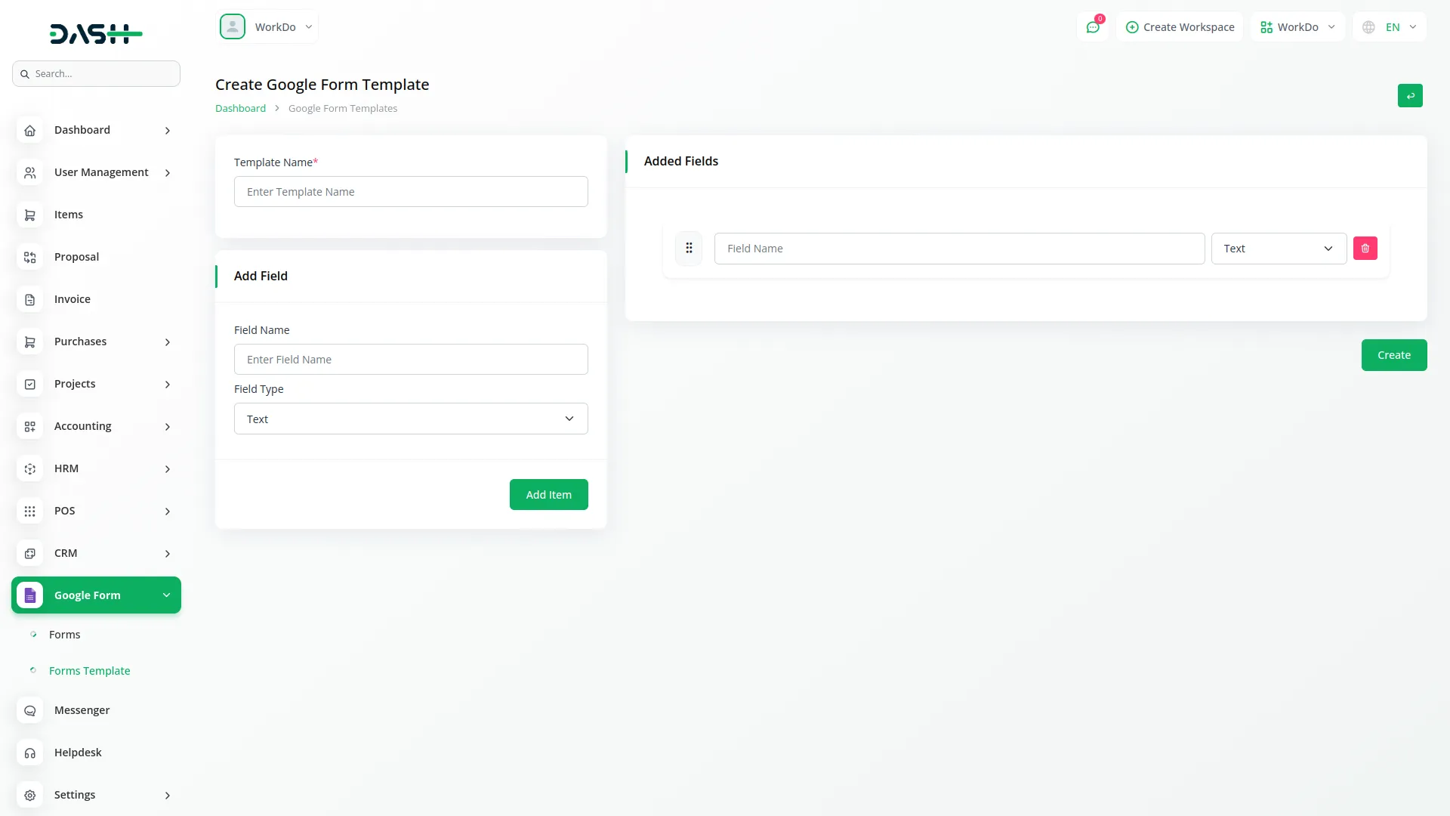Click the delete field trash icon
This screenshot has height=816, width=1450.
1365,248
